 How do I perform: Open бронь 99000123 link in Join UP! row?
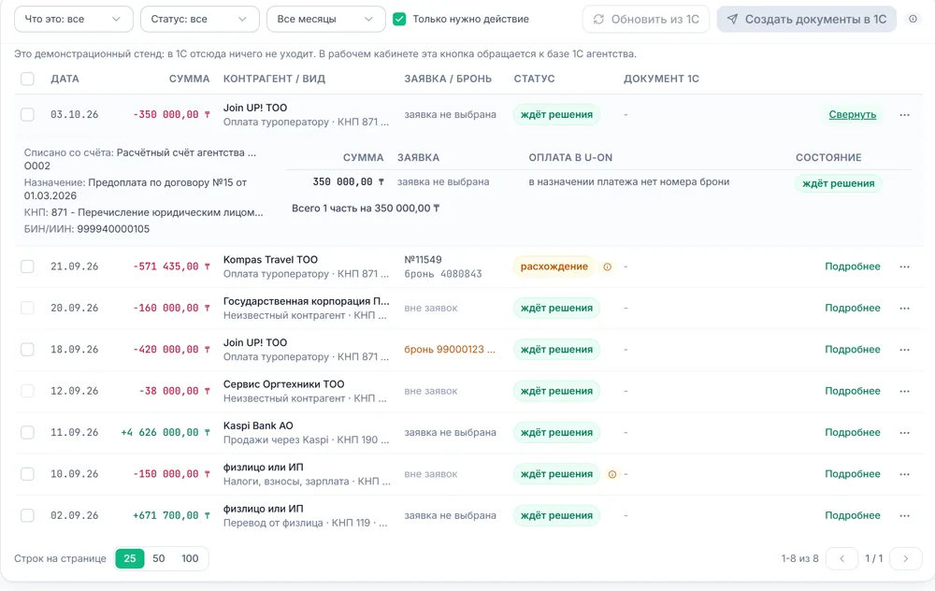[450, 350]
